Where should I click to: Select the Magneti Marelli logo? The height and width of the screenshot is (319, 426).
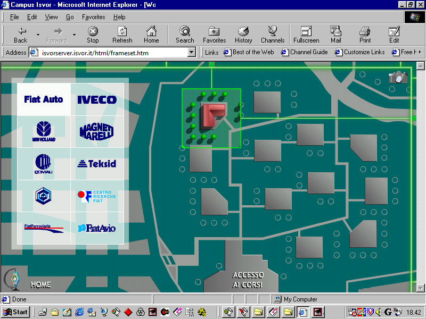pos(97,131)
